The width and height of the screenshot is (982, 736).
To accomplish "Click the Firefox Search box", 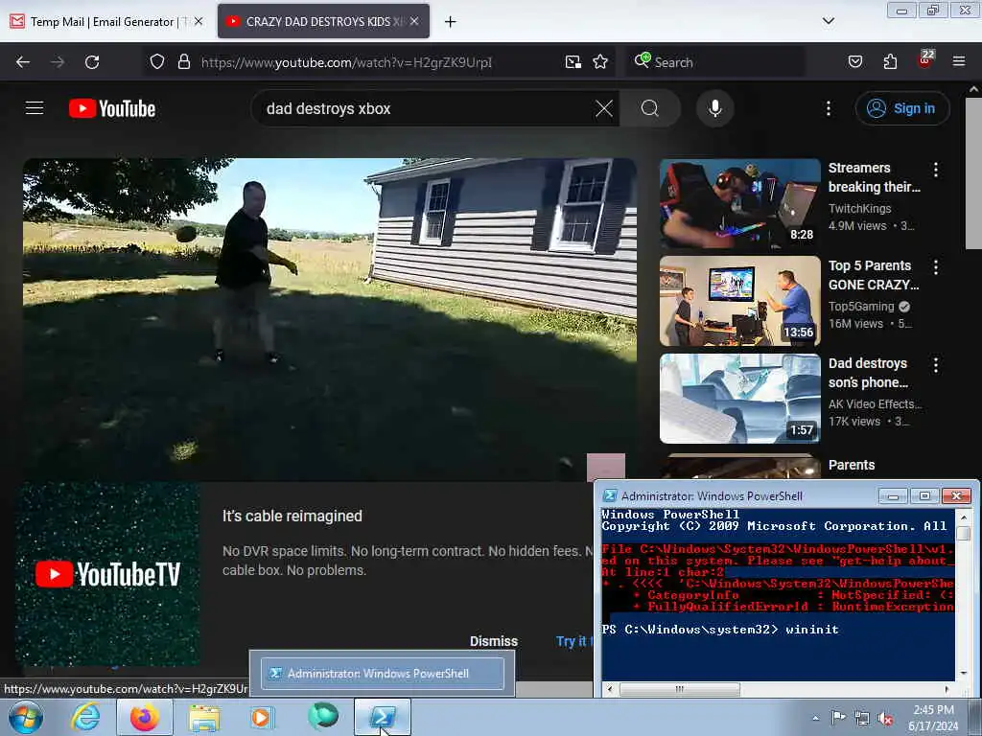I will [x=715, y=62].
